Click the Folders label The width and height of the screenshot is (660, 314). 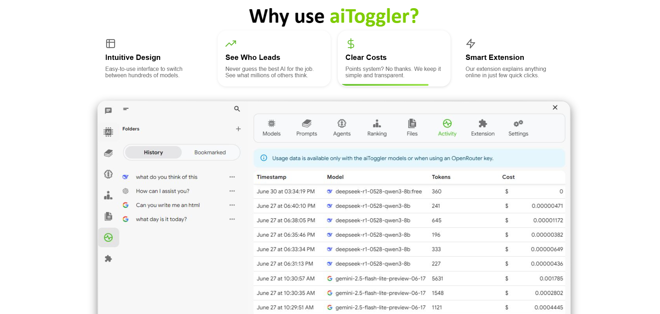(x=131, y=129)
